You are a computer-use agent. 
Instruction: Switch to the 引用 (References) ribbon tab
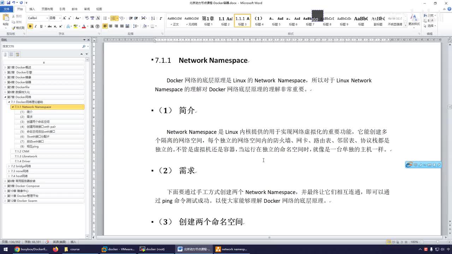(62, 9)
